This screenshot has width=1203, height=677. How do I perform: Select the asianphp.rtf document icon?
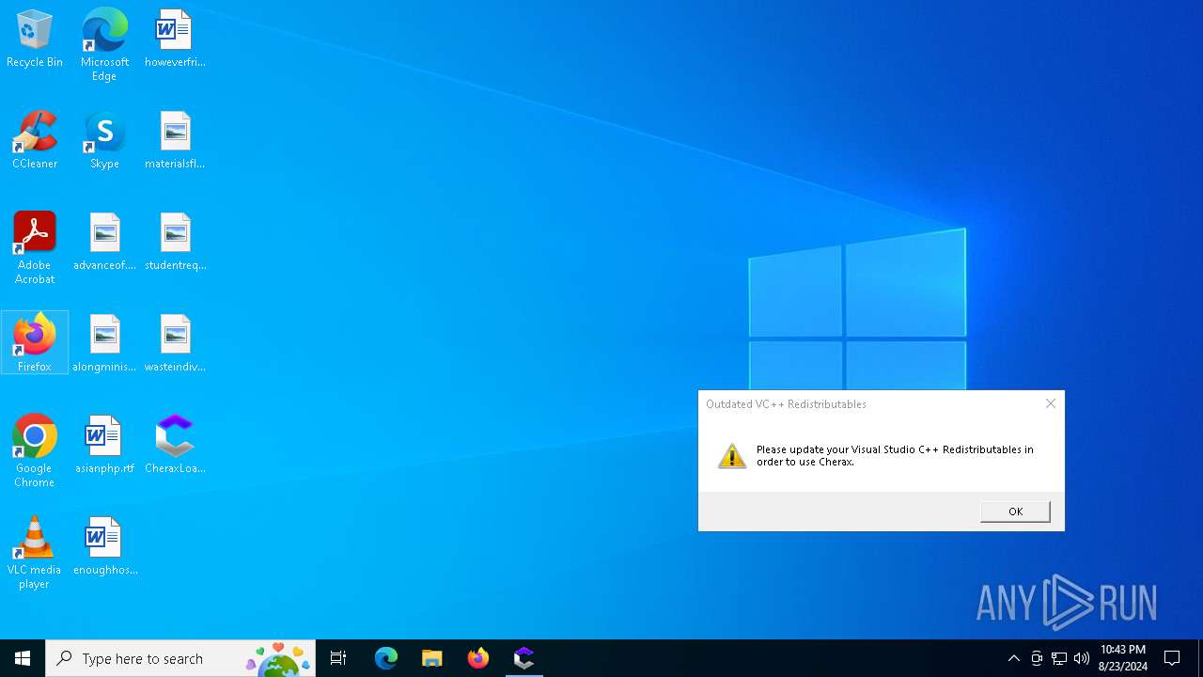click(x=104, y=446)
